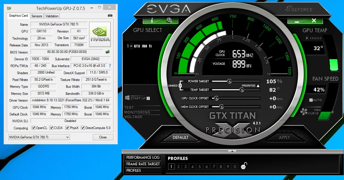
Task: Toggle the fan Auto checkbox
Action: coord(311,100)
